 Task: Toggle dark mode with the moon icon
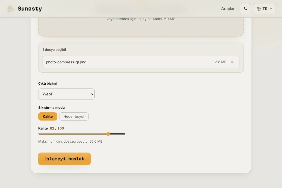245,9
